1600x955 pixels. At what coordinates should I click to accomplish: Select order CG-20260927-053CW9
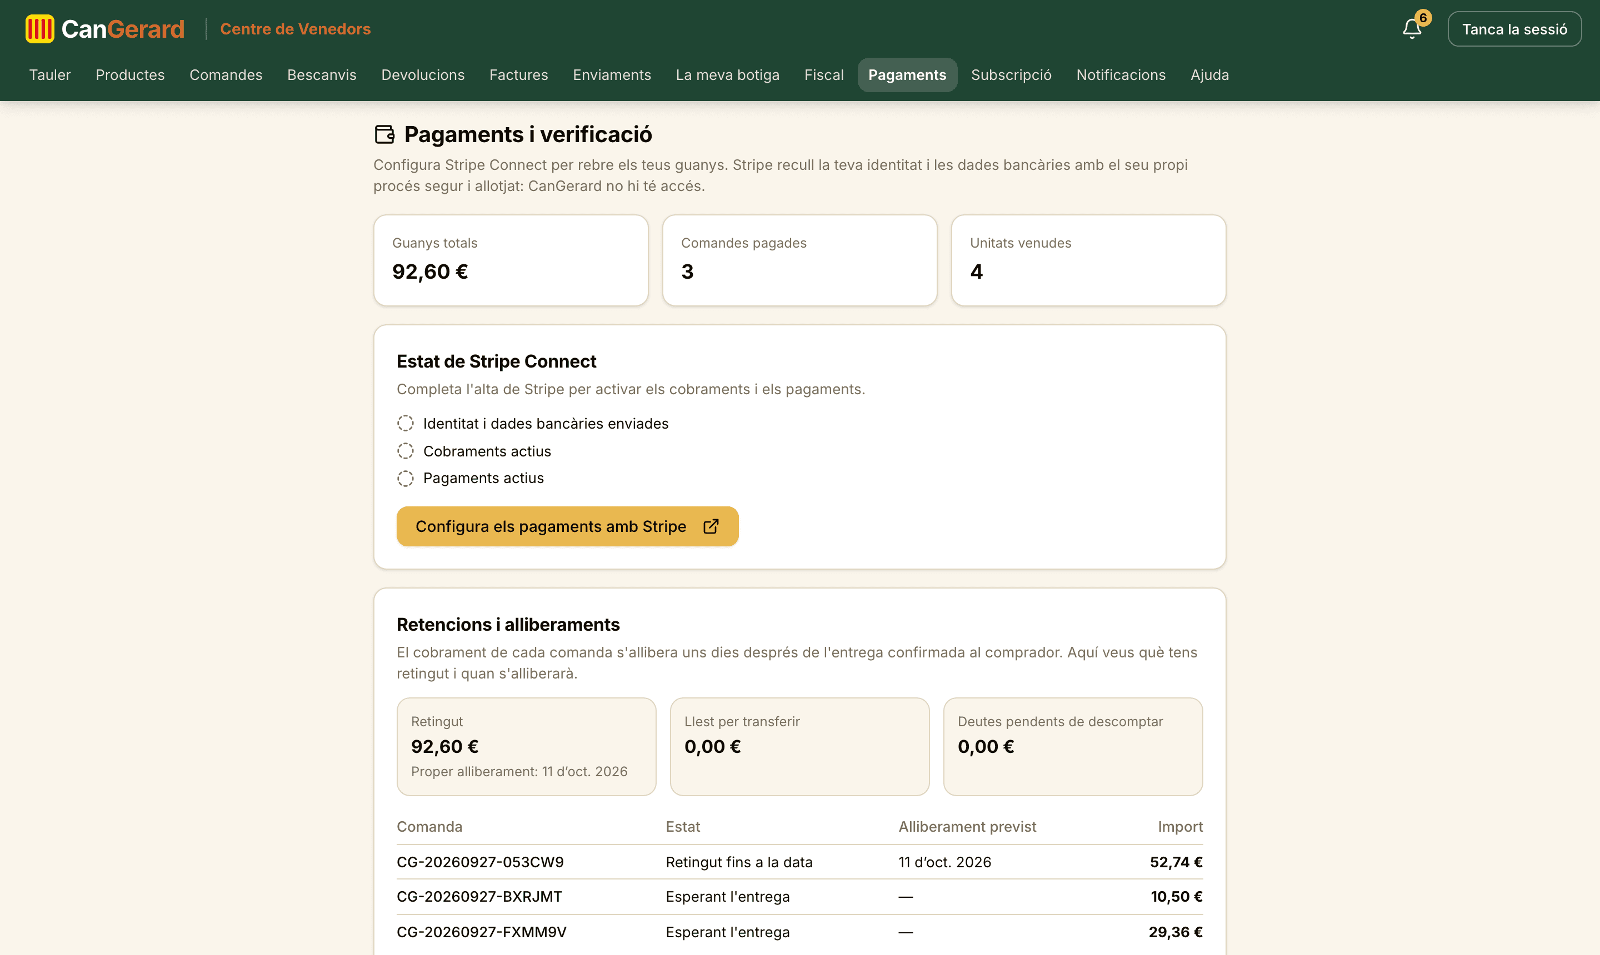481,862
